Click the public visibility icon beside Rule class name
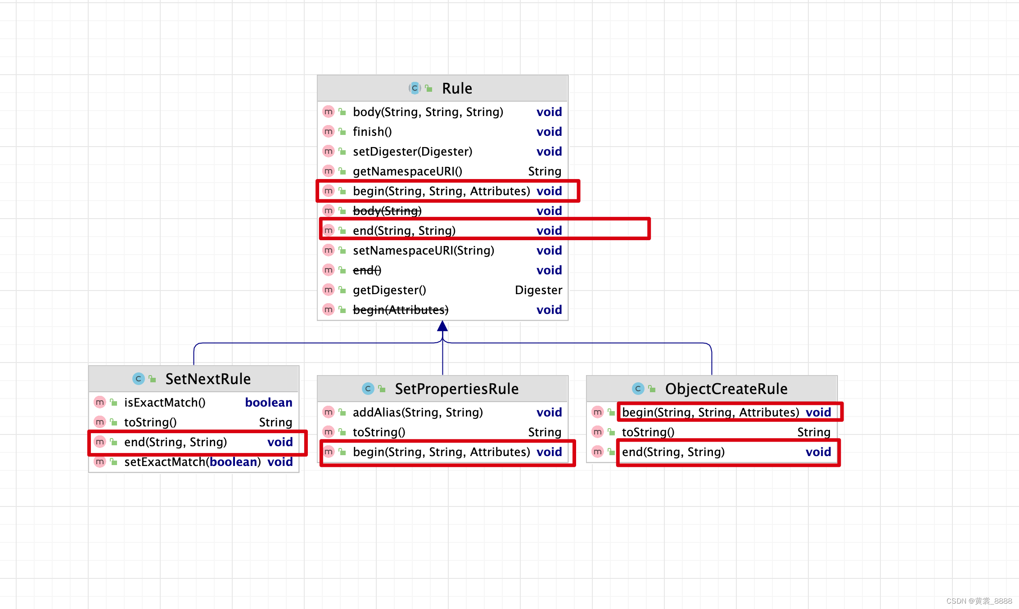The width and height of the screenshot is (1019, 609). pos(429,88)
